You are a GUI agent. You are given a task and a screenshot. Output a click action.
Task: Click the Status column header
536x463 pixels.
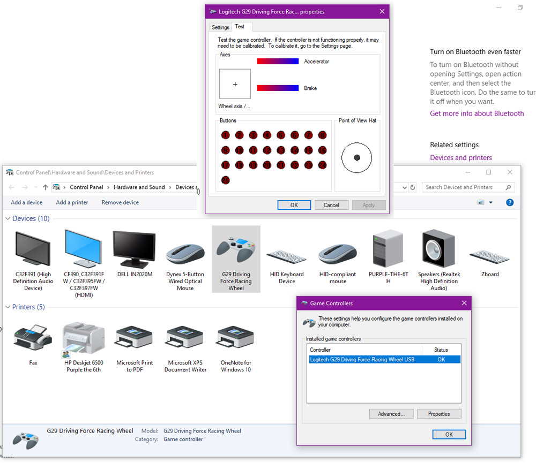coord(441,350)
